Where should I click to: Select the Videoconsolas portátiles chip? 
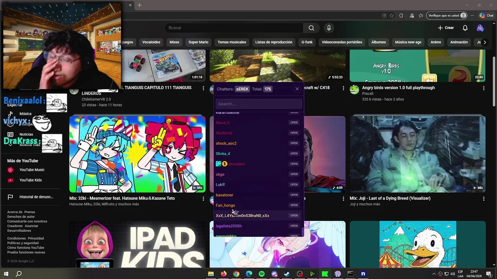click(342, 42)
